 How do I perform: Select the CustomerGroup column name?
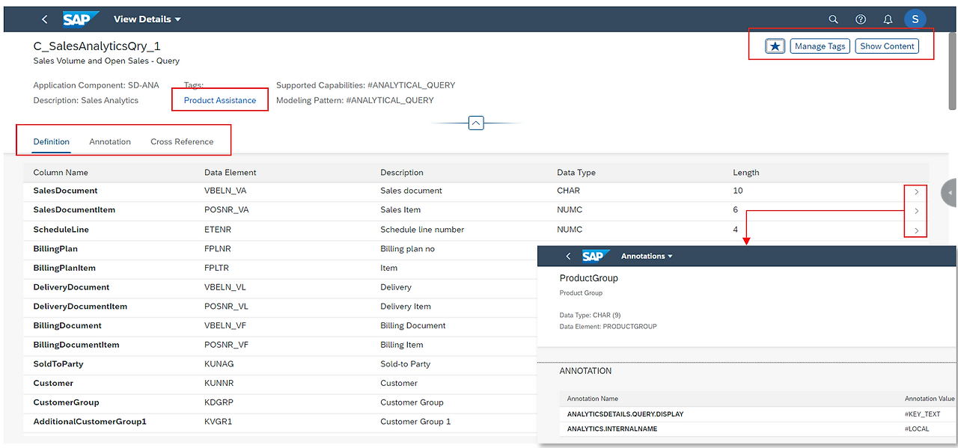click(66, 403)
